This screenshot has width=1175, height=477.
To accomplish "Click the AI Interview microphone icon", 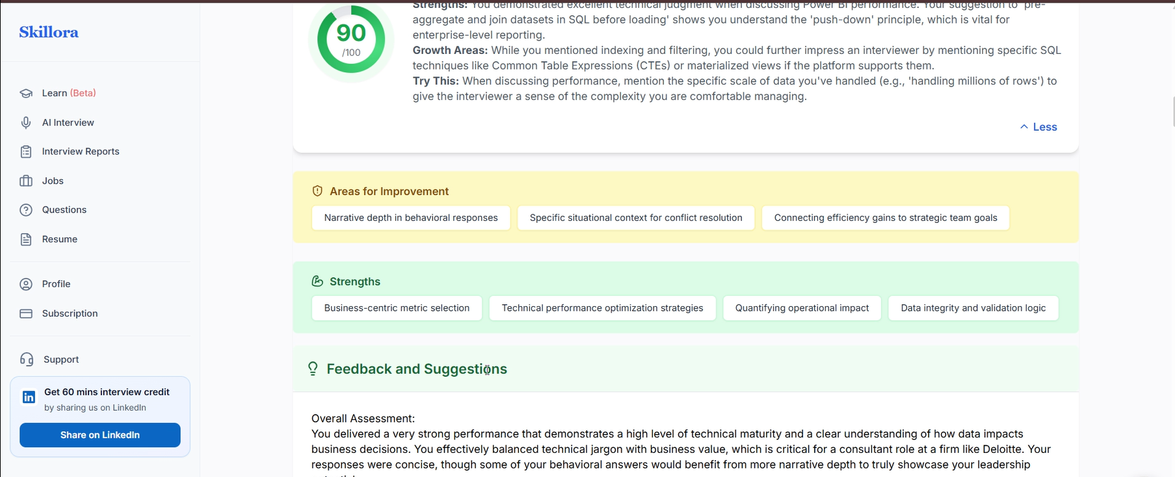I will (x=26, y=122).
